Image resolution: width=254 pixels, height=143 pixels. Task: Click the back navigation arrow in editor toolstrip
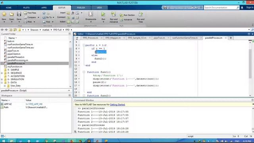pyautogui.click(x=44, y=13)
